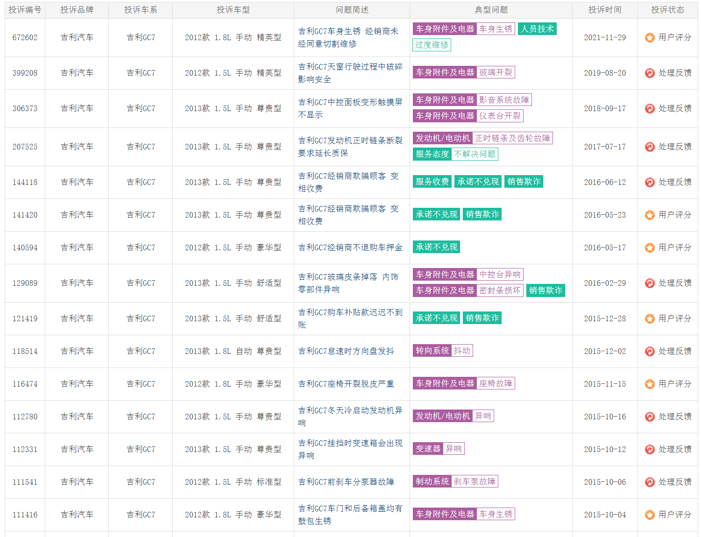701x537 pixels.
Task: Click the feedback icon for complaint 306373
Action: click(650, 108)
